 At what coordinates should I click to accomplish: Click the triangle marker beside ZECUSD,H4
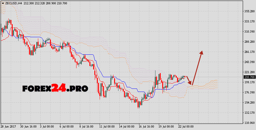click(2, 3)
